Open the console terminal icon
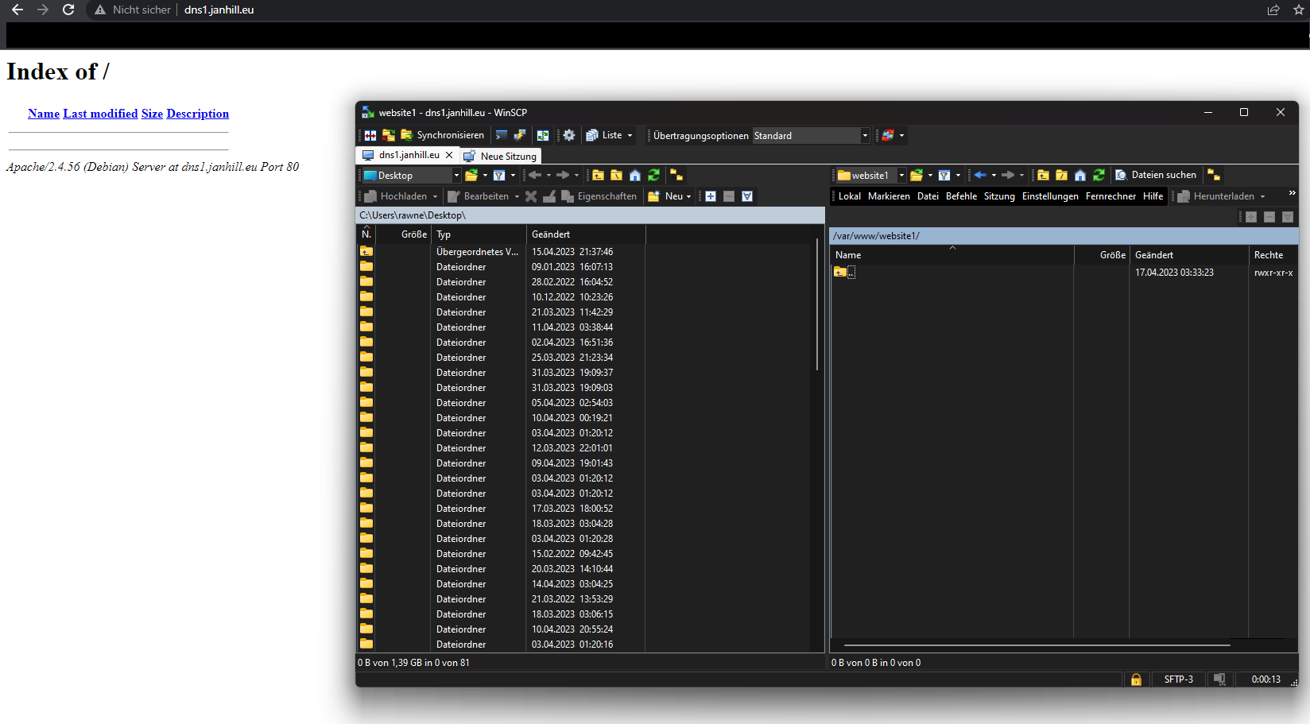 click(502, 135)
